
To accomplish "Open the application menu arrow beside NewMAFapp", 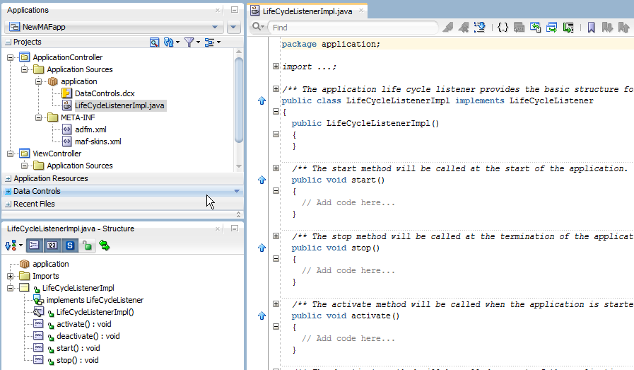I will pyautogui.click(x=233, y=27).
